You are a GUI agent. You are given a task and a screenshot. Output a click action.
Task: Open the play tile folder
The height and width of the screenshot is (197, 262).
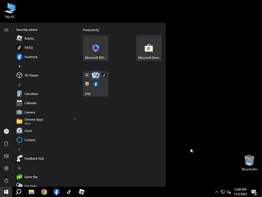(96, 84)
